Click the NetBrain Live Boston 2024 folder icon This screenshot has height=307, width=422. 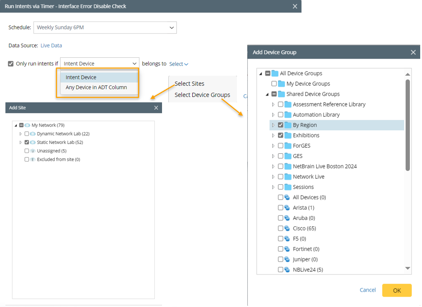288,166
